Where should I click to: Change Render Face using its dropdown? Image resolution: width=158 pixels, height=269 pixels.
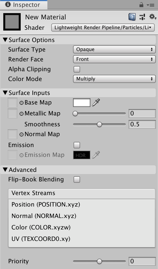click(114, 59)
